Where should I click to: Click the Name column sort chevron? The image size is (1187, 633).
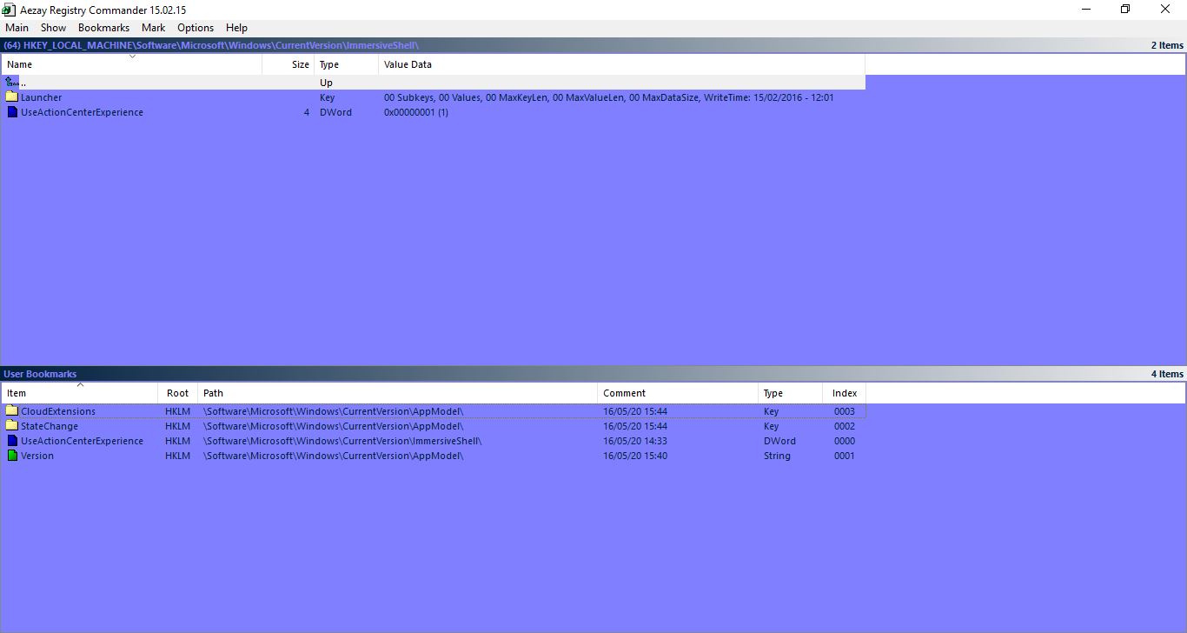point(133,55)
